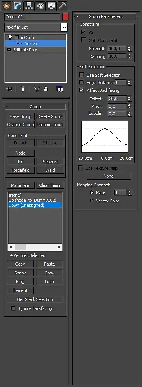The image size is (142, 387).
Task: Click the Node constraint button
Action: click(x=21, y=153)
